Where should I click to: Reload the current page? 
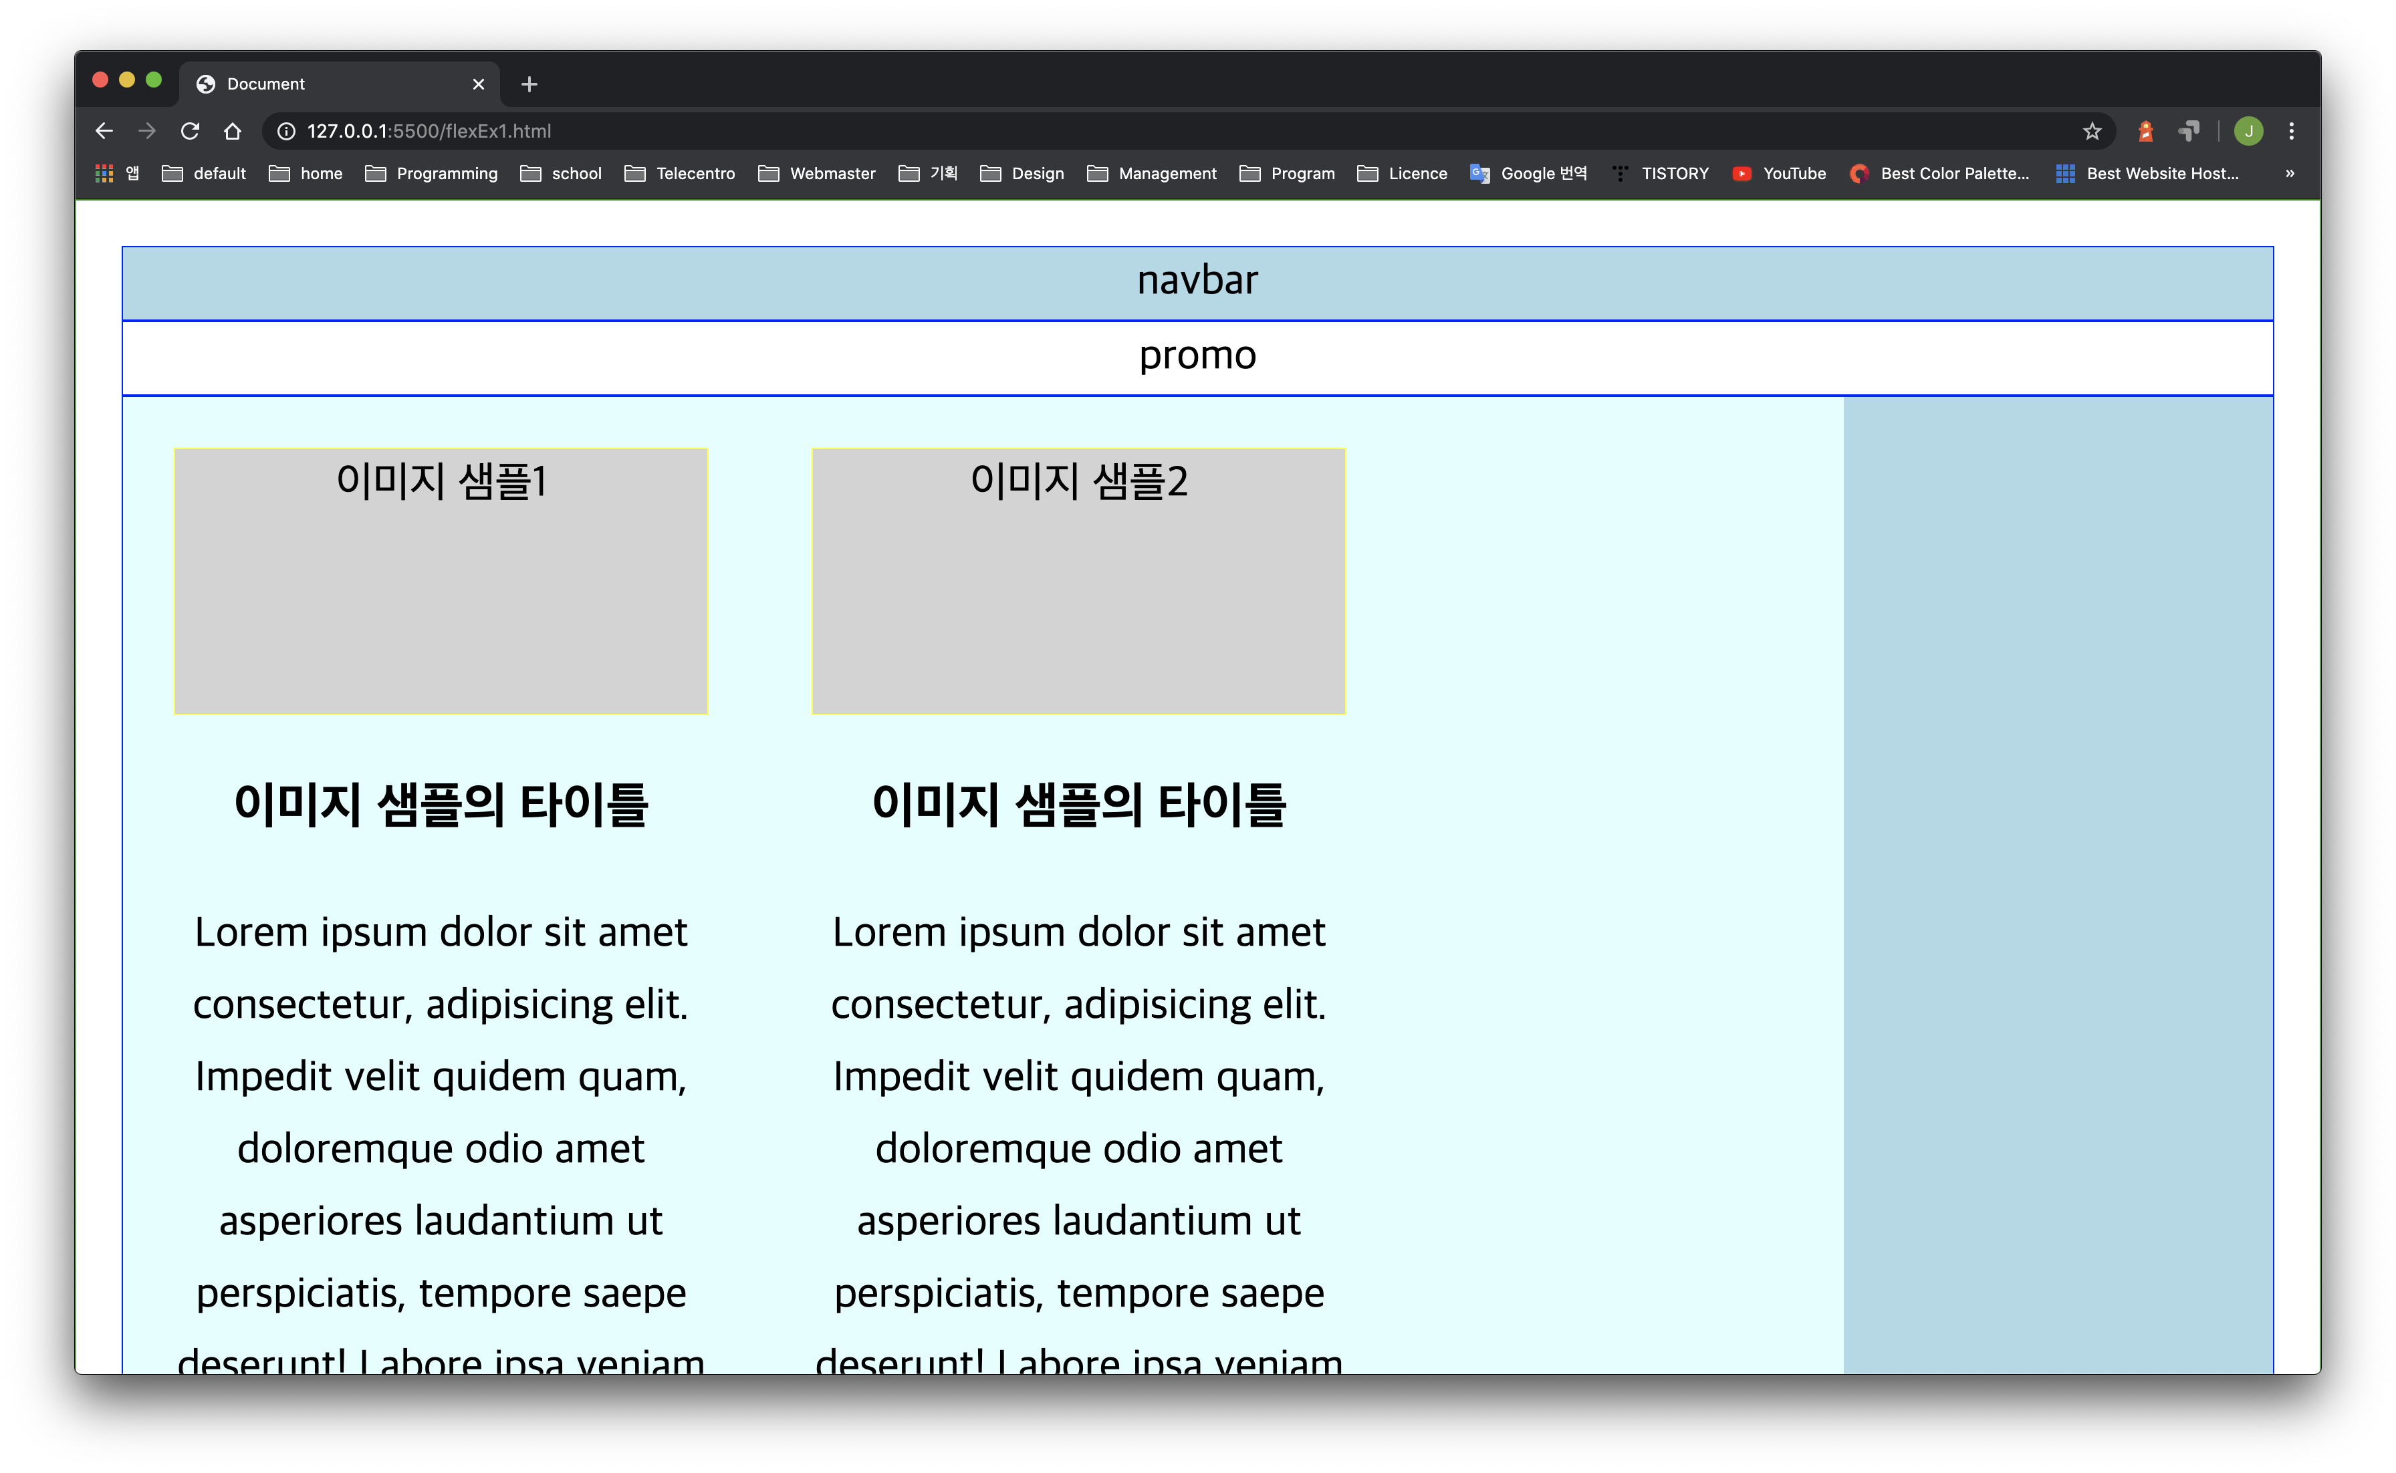click(190, 130)
